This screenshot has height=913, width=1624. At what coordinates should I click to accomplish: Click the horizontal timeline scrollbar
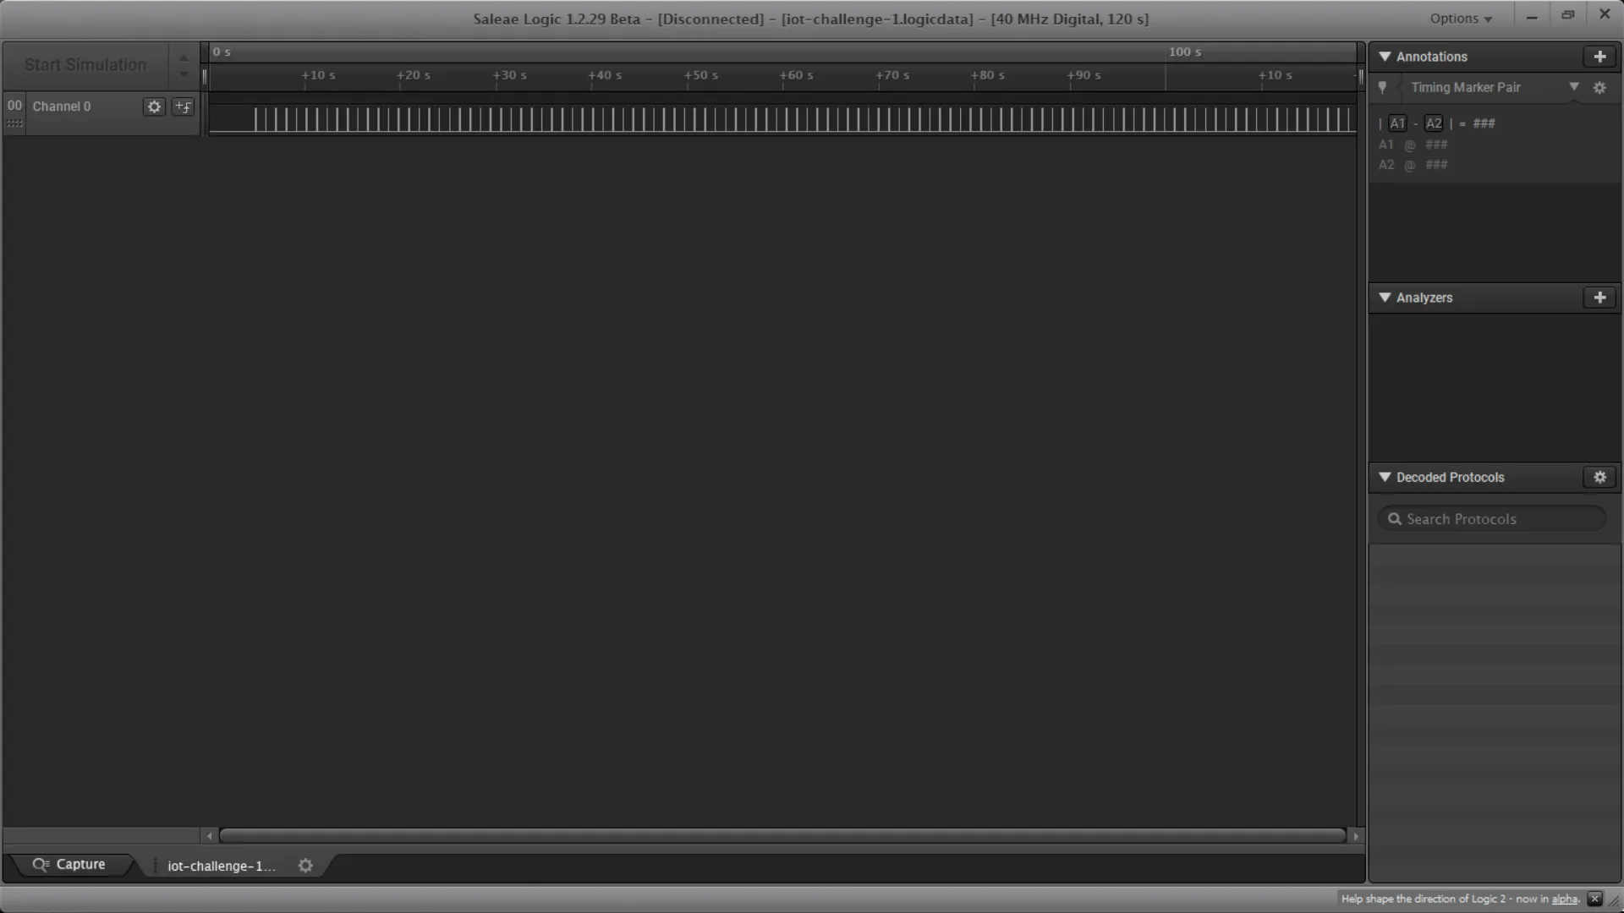[782, 836]
